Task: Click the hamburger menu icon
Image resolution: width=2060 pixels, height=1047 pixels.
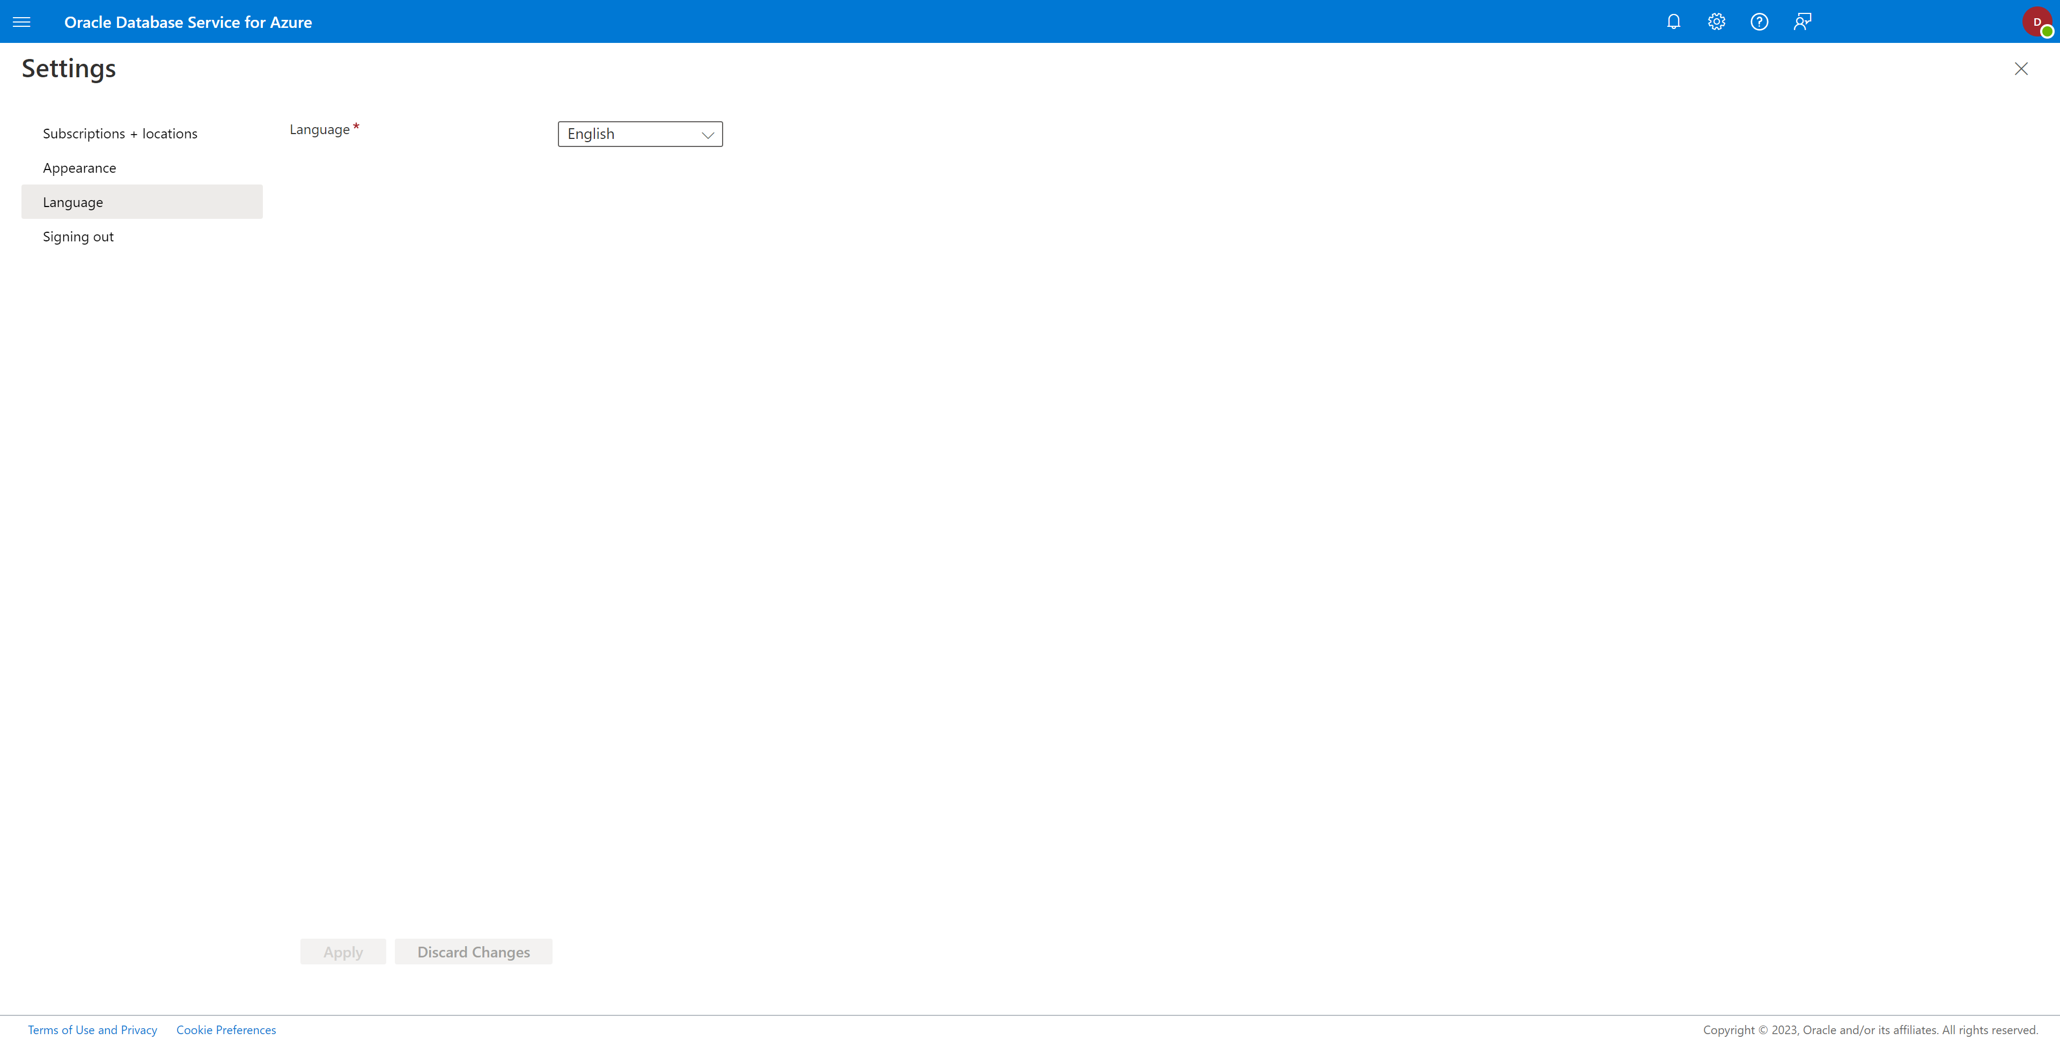Action: [21, 21]
